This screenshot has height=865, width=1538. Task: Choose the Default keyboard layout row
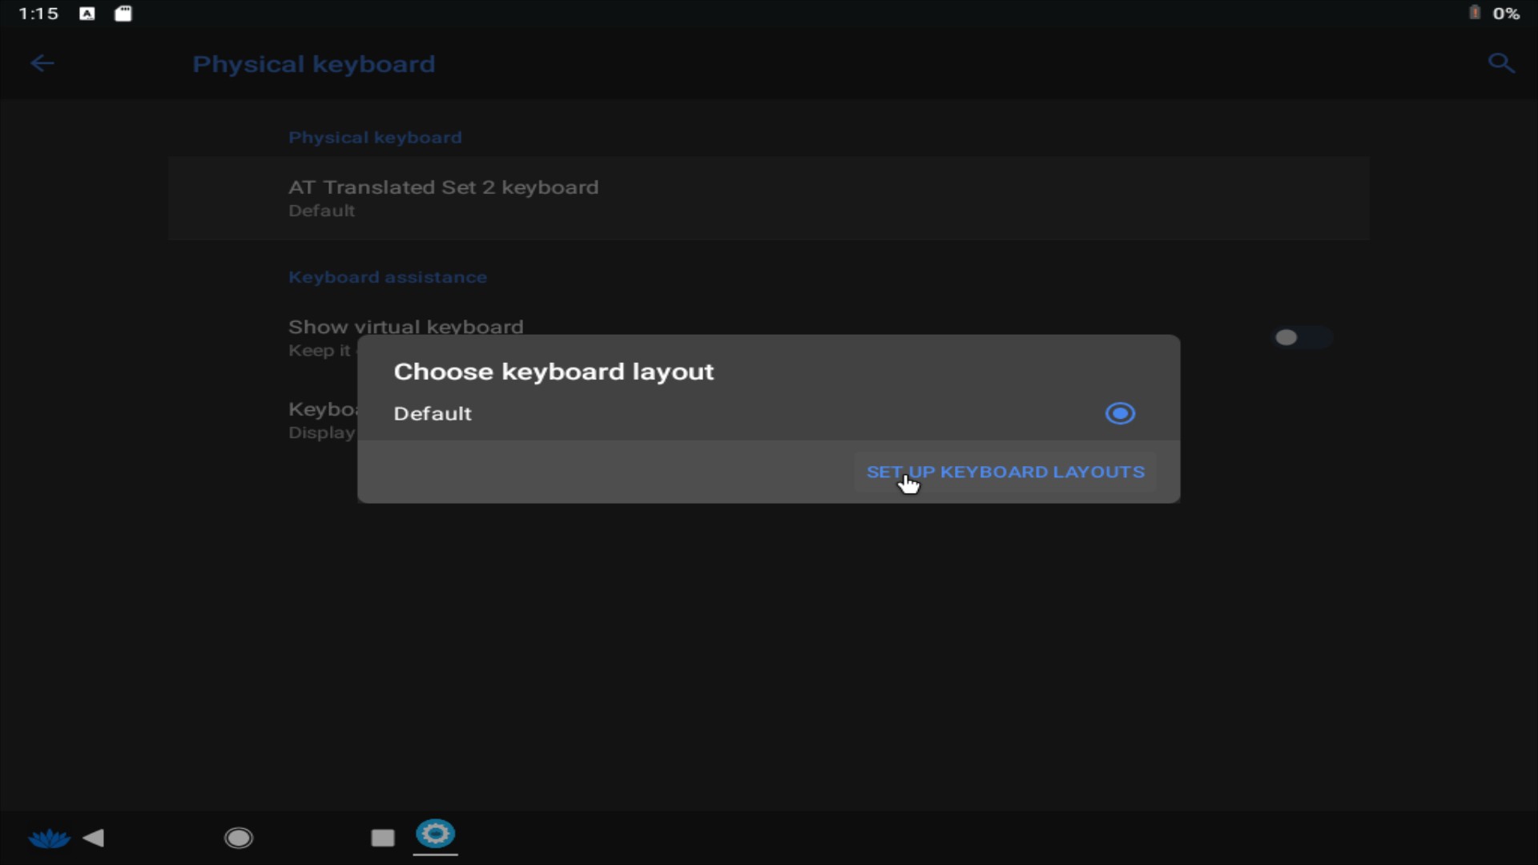coord(768,413)
